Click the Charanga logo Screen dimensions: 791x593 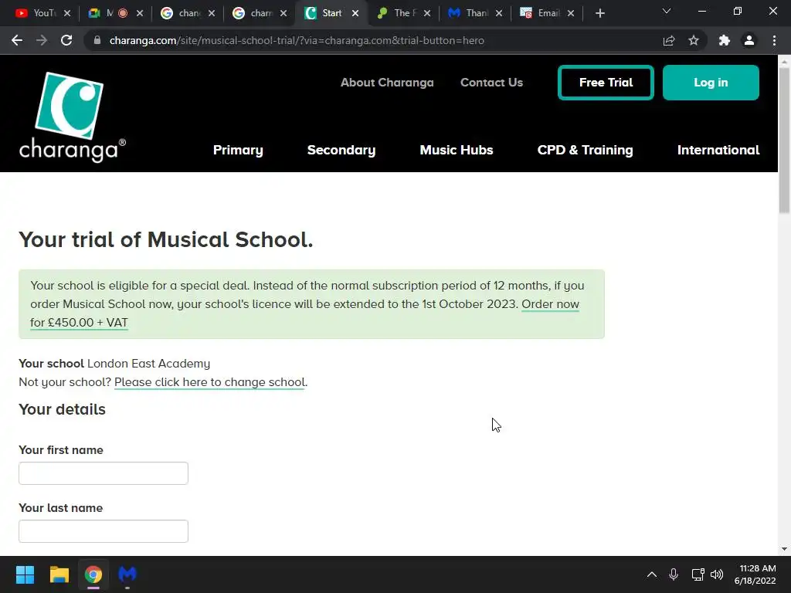click(72, 117)
